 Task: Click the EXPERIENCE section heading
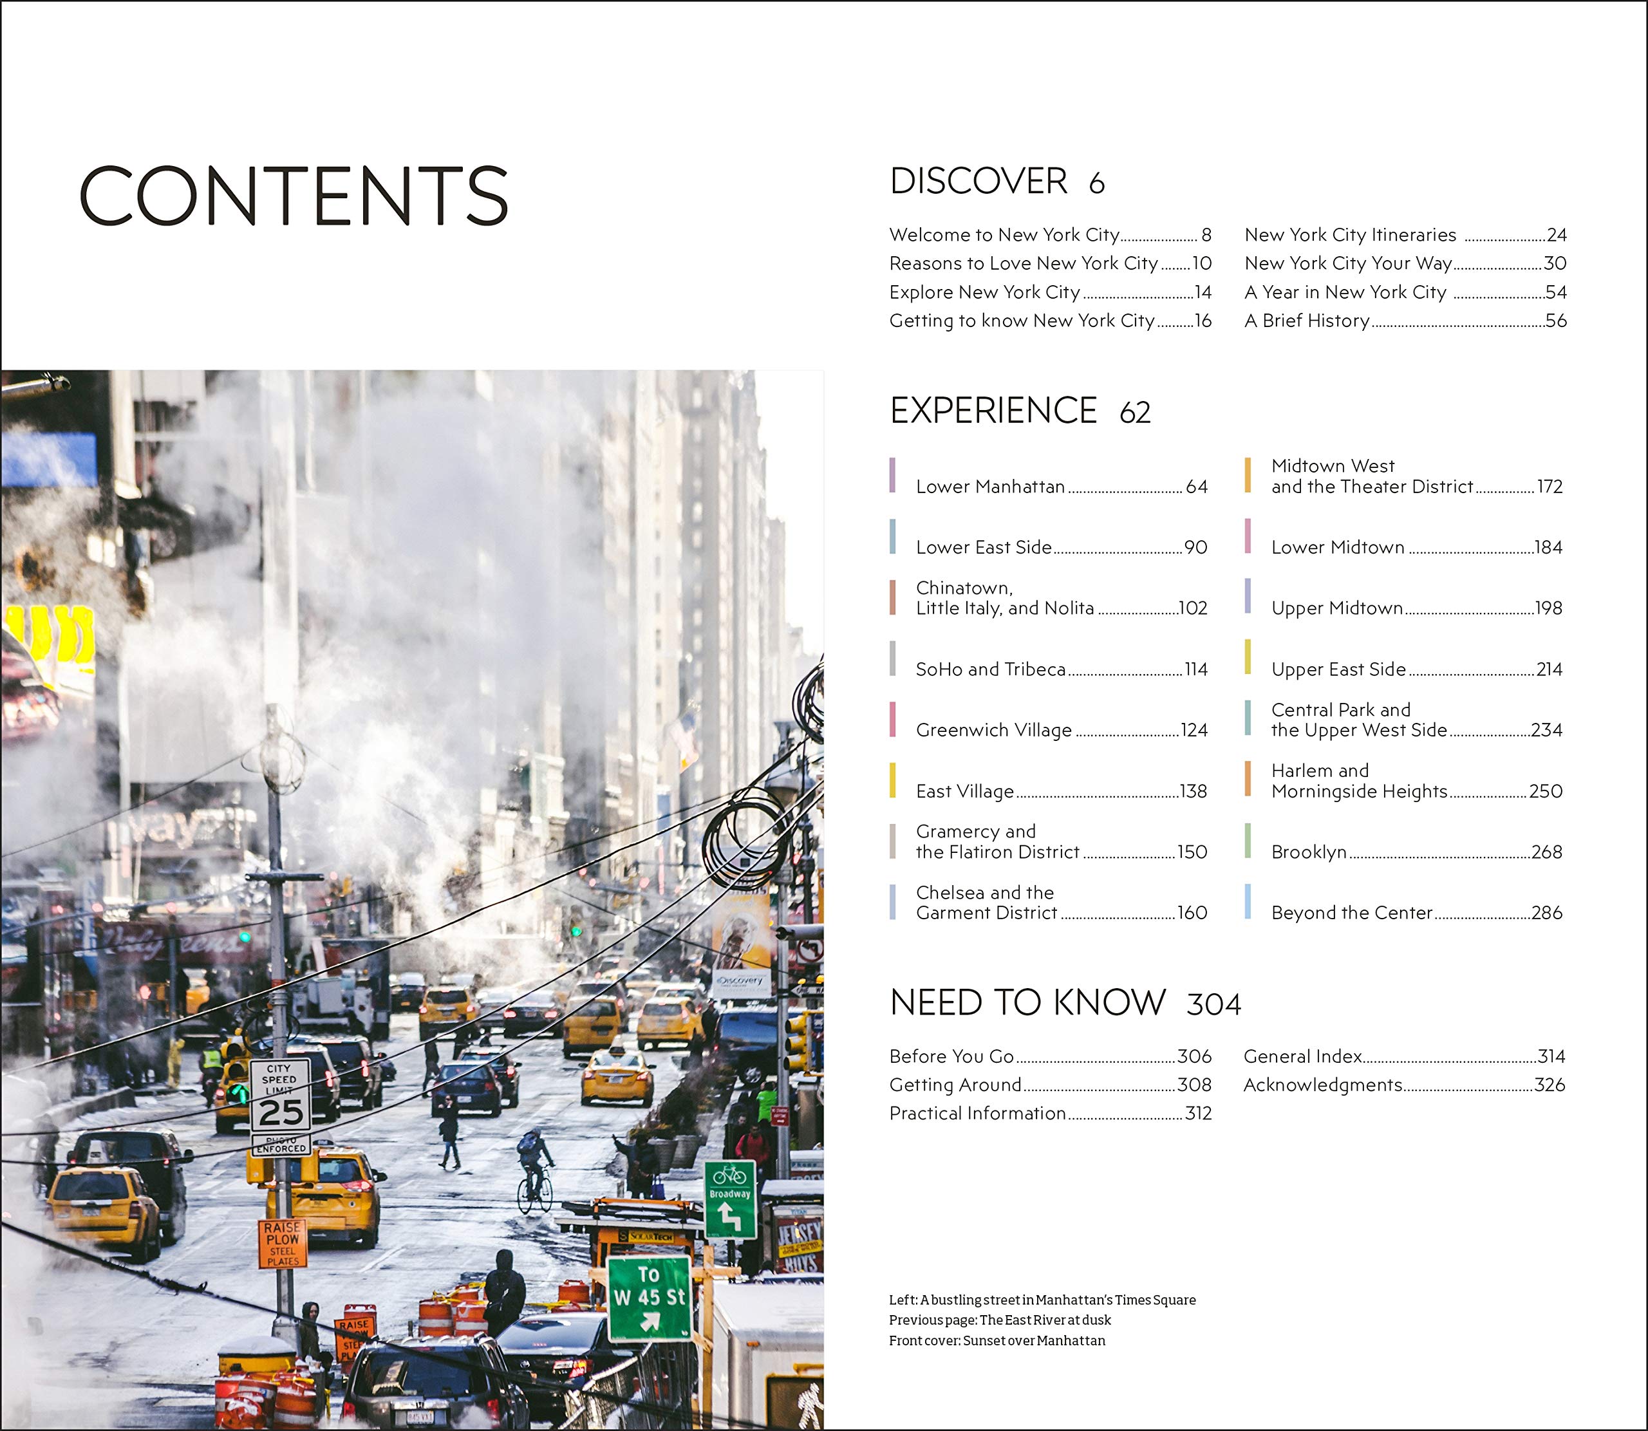[x=993, y=411]
